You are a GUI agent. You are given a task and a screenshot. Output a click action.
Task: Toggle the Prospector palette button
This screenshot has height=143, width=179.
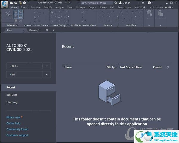16,12
